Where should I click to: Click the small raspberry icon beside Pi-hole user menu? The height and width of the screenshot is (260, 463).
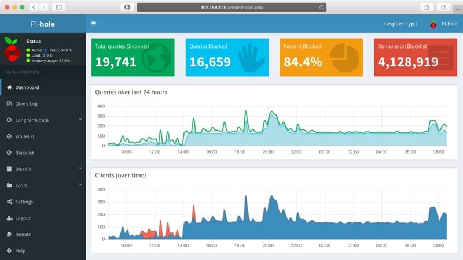433,24
